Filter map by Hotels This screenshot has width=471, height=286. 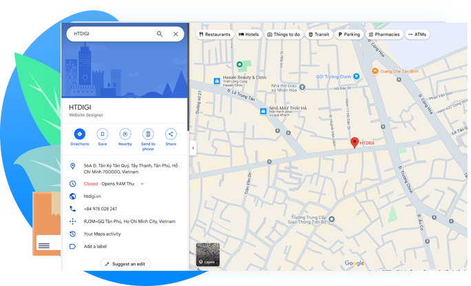249,34
